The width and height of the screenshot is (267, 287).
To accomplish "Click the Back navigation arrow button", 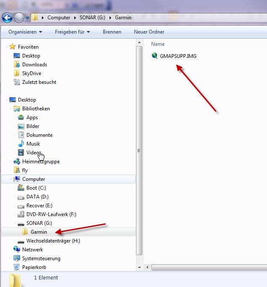I will (8, 18).
